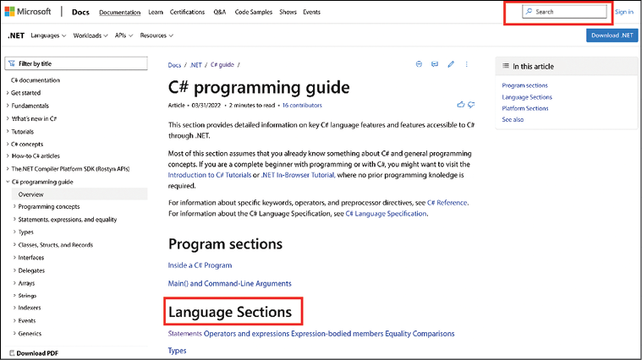Click the .NET product label
Viewport: 642px width, 360px height.
(16, 35)
